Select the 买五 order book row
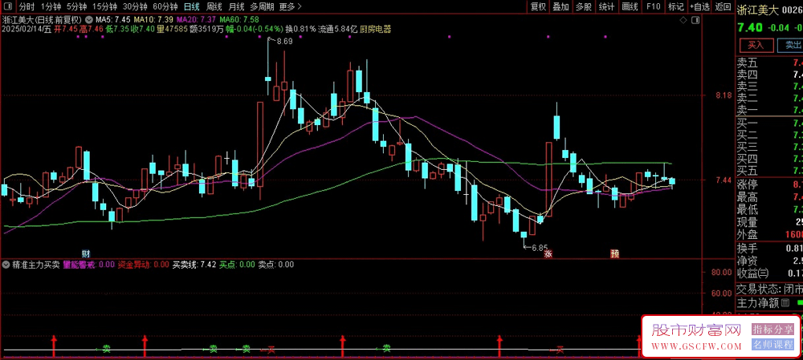Screen dimensions: 803x360 point(770,170)
